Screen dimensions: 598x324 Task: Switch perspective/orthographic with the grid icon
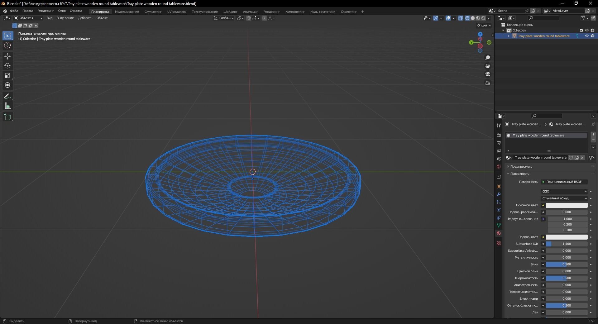pyautogui.click(x=488, y=83)
